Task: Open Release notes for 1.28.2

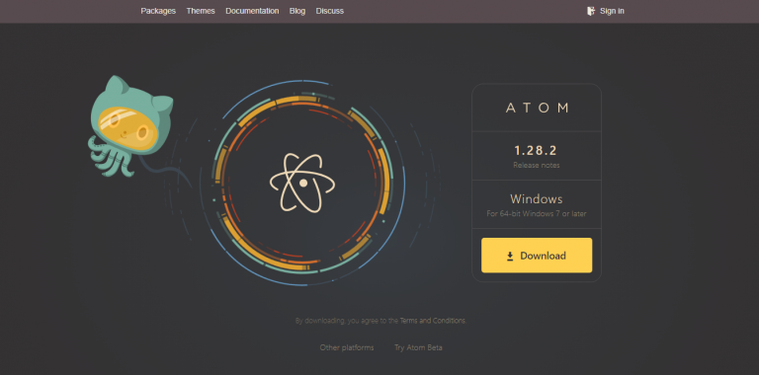Action: (537, 165)
